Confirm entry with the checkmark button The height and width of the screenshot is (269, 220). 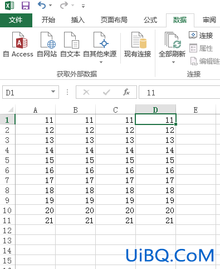106,92
